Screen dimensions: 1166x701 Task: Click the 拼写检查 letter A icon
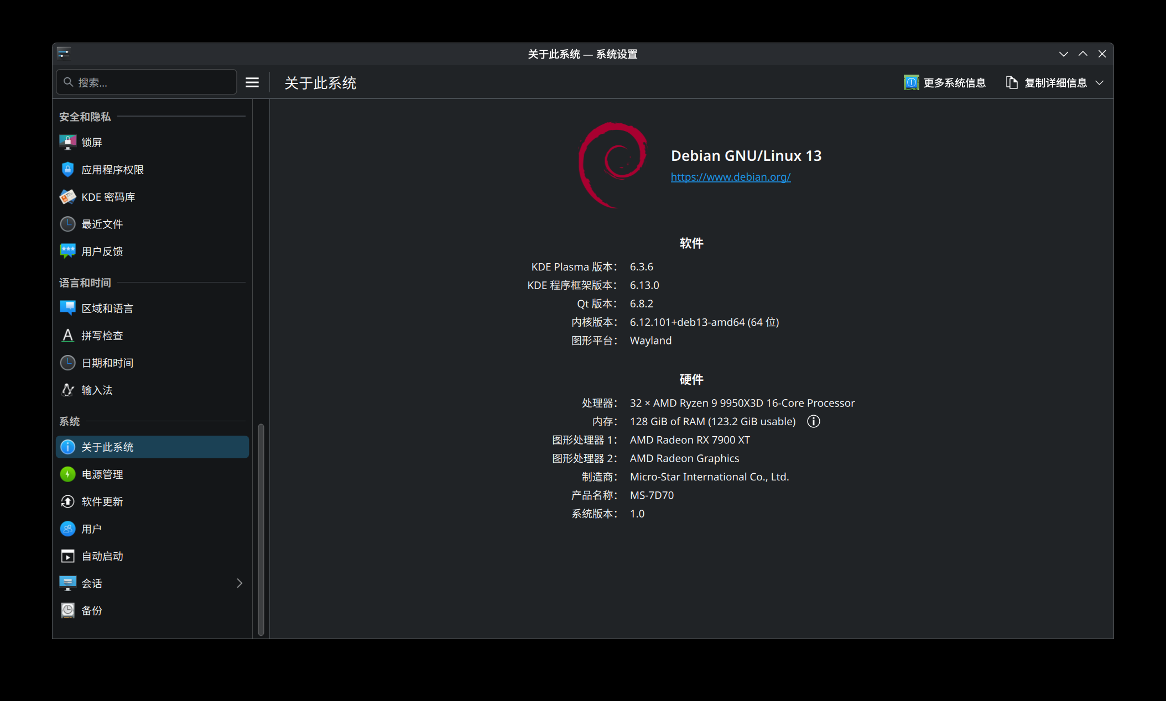point(67,336)
